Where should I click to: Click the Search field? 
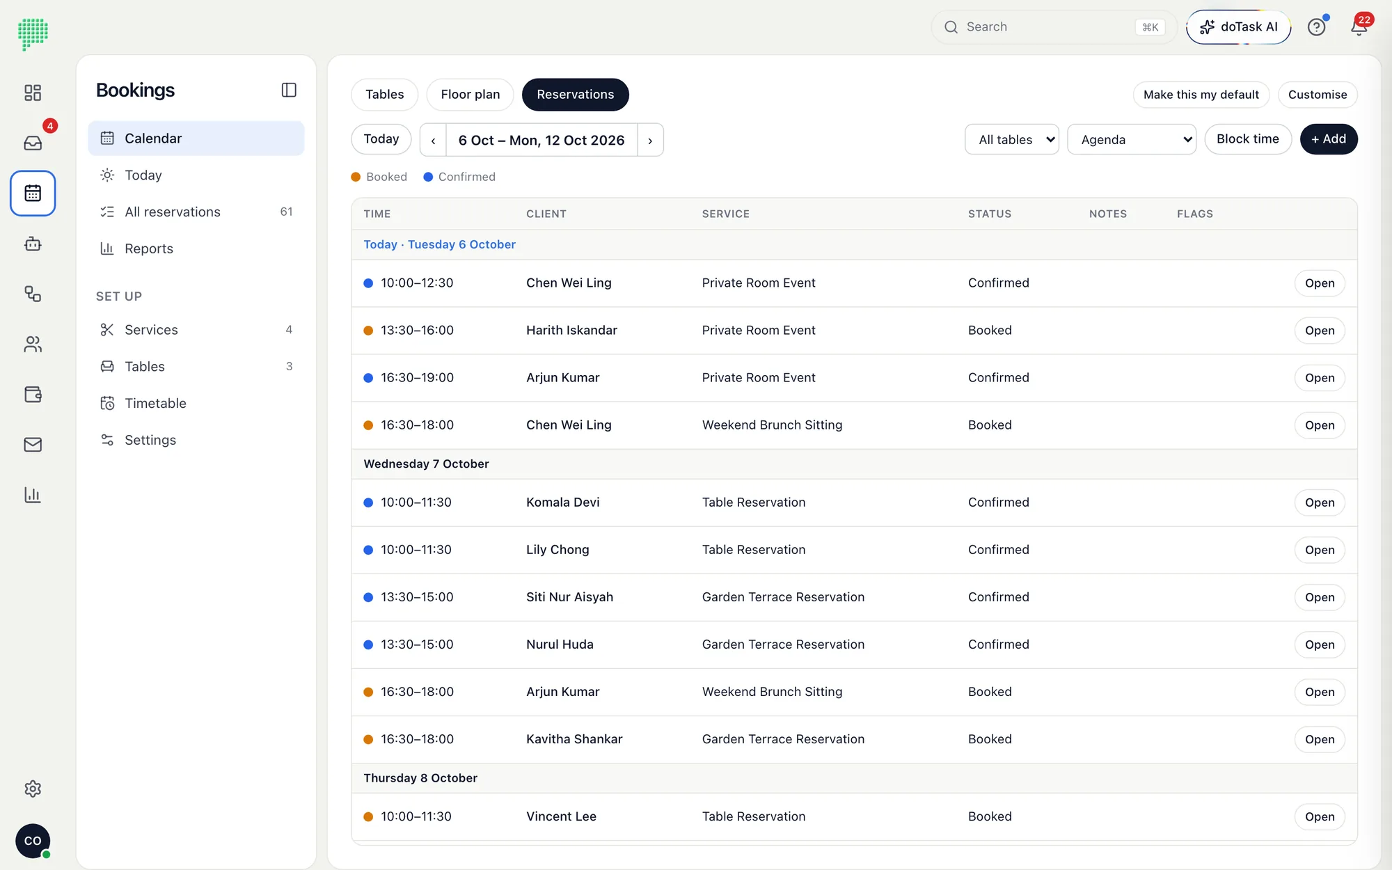tap(1054, 27)
